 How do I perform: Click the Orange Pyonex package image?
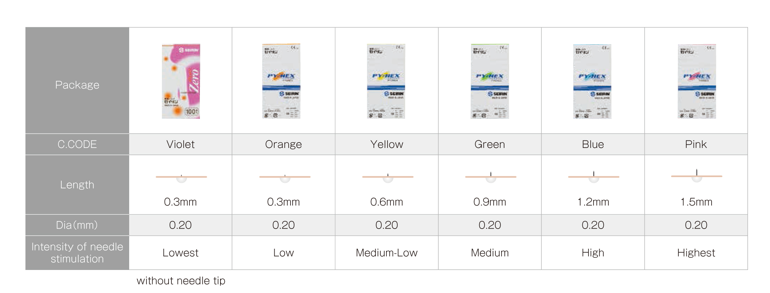[x=281, y=81]
